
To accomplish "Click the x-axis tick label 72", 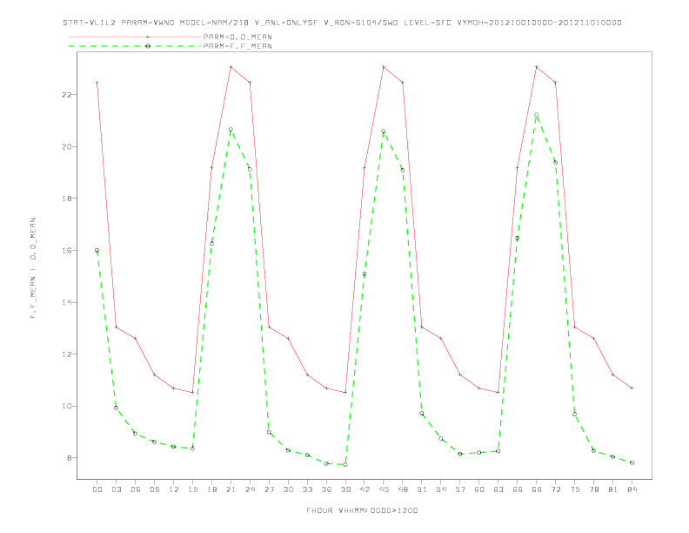I will [x=555, y=489].
